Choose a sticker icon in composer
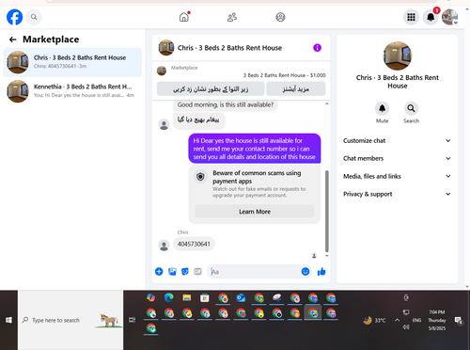The height and width of the screenshot is (350, 470). (x=185, y=272)
